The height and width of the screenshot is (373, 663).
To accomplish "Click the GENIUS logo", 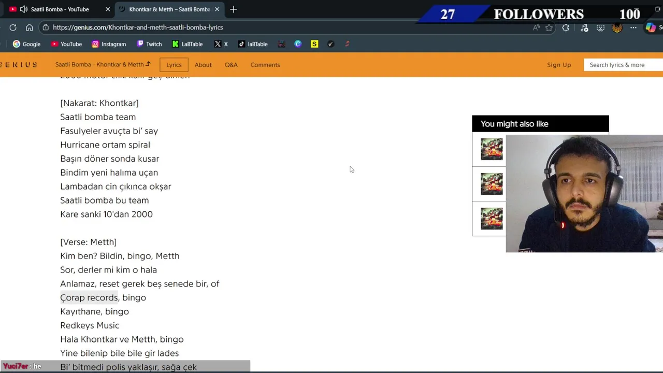I will coord(19,65).
